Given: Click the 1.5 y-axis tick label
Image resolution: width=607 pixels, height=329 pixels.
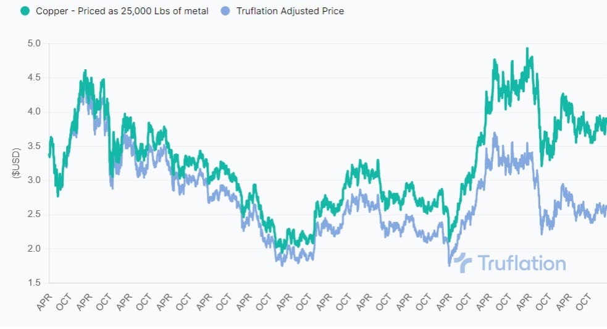Looking at the screenshot, I should (x=33, y=283).
